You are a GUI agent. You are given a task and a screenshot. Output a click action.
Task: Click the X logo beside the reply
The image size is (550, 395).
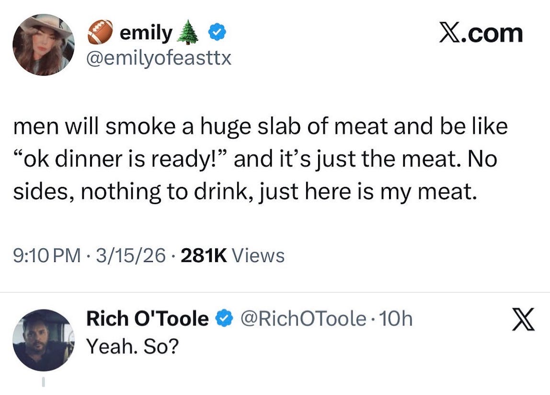523,320
